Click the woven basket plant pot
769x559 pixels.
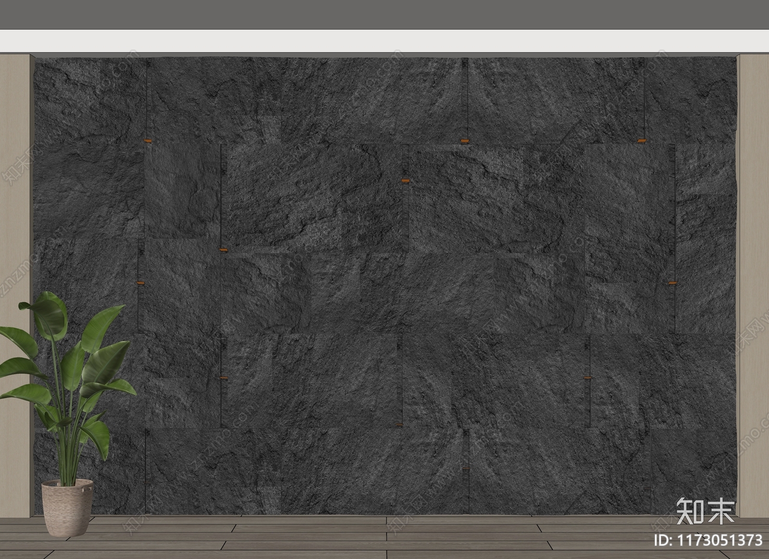68,507
